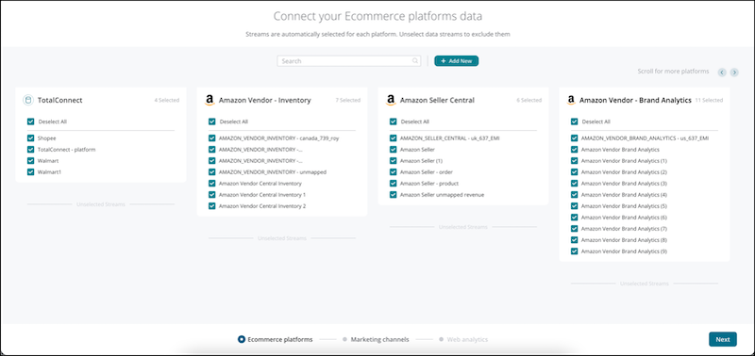
Task: Toggle Deselect All under TotalConnect
Action: [x=31, y=121]
